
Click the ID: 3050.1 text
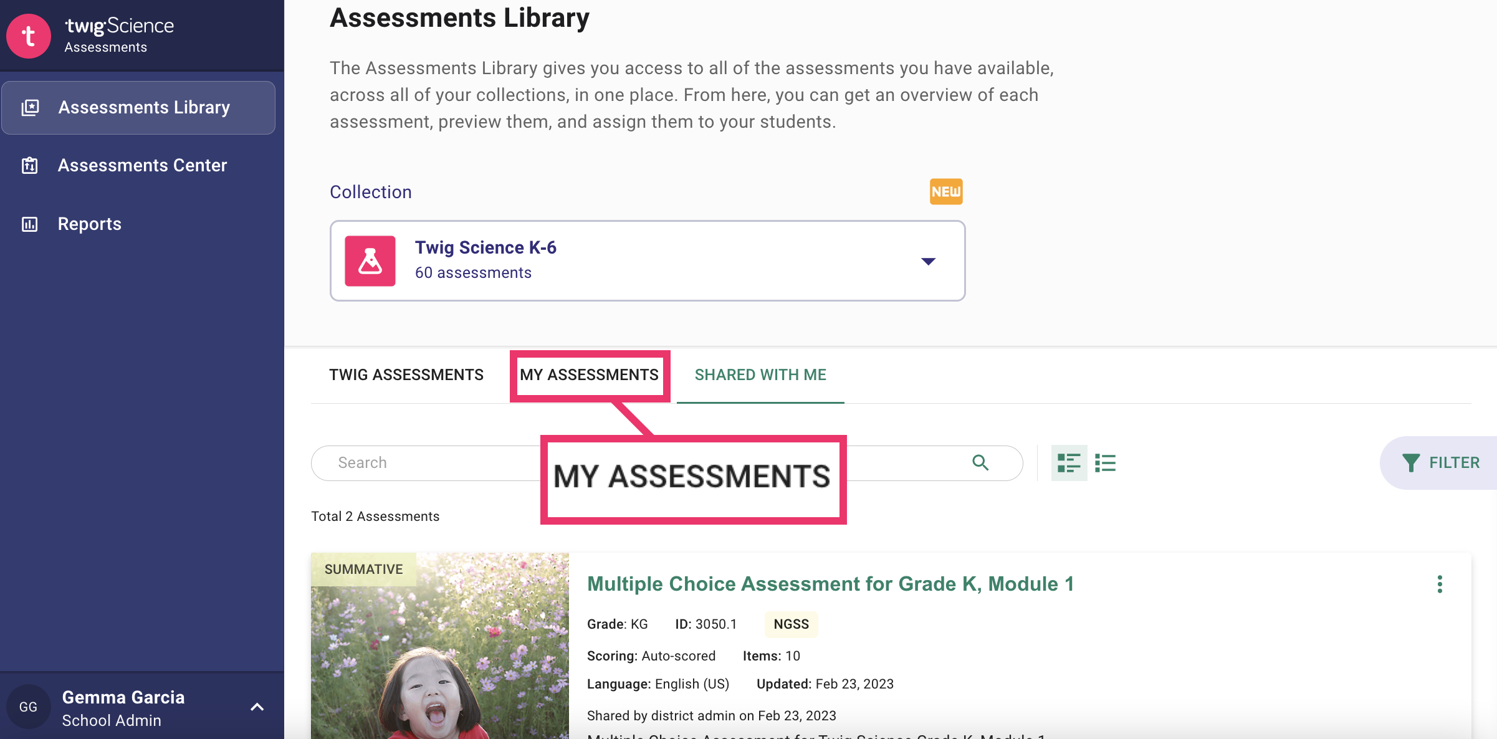(705, 624)
